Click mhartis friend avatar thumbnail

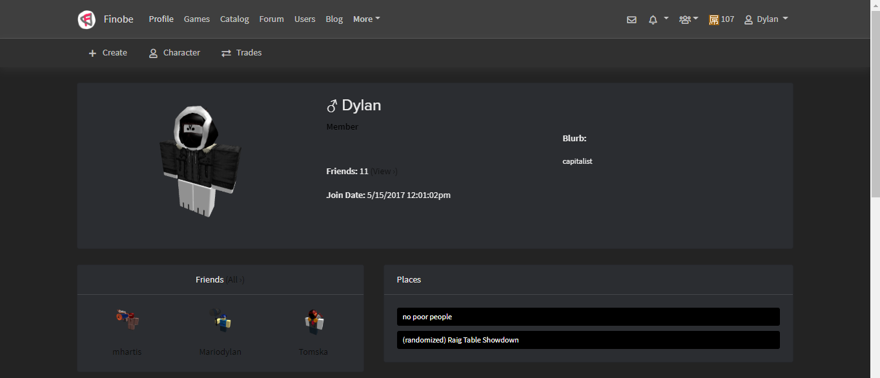tap(127, 319)
